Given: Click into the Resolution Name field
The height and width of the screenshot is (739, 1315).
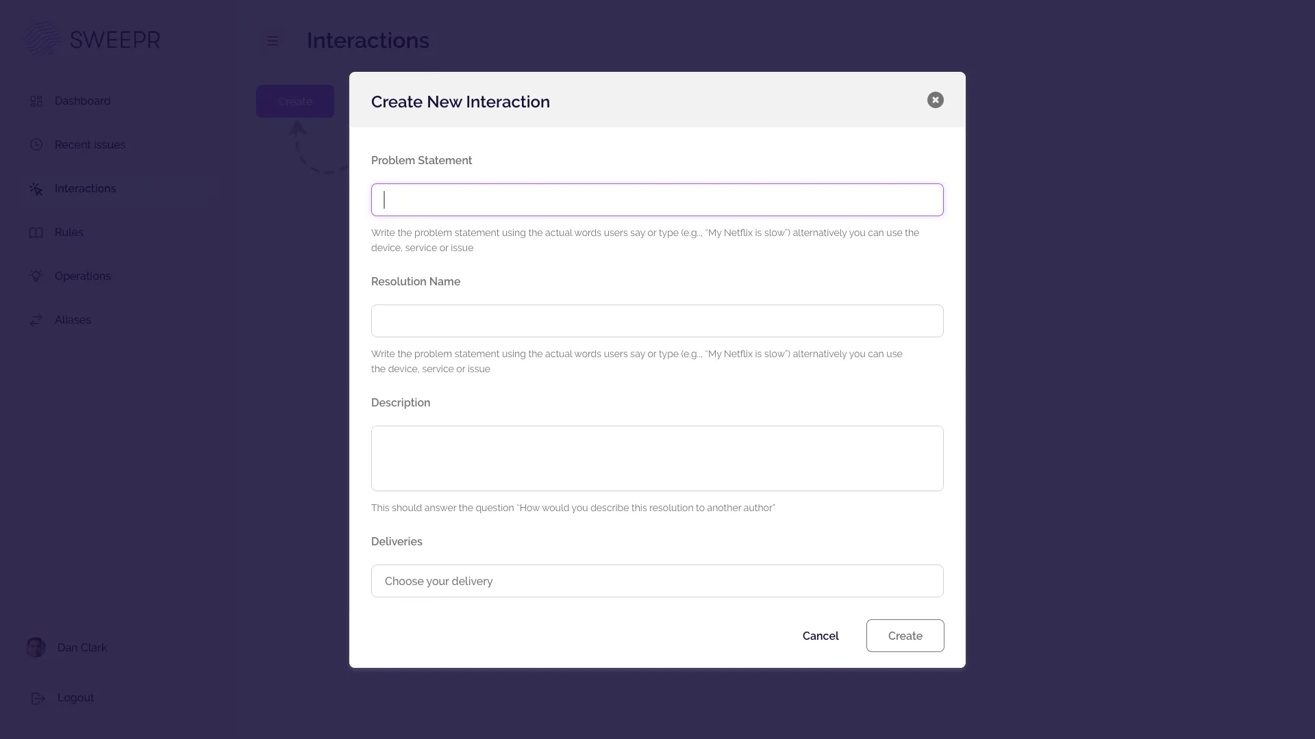Looking at the screenshot, I should [x=657, y=321].
